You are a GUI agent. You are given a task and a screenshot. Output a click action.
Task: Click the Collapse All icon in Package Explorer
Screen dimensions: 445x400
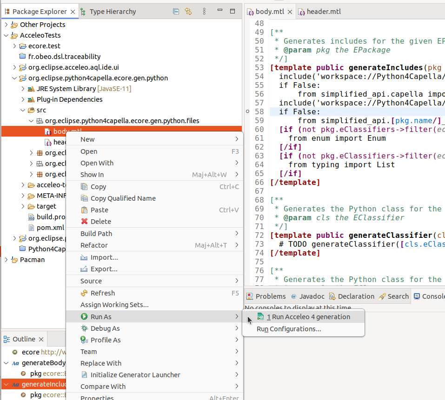(176, 12)
